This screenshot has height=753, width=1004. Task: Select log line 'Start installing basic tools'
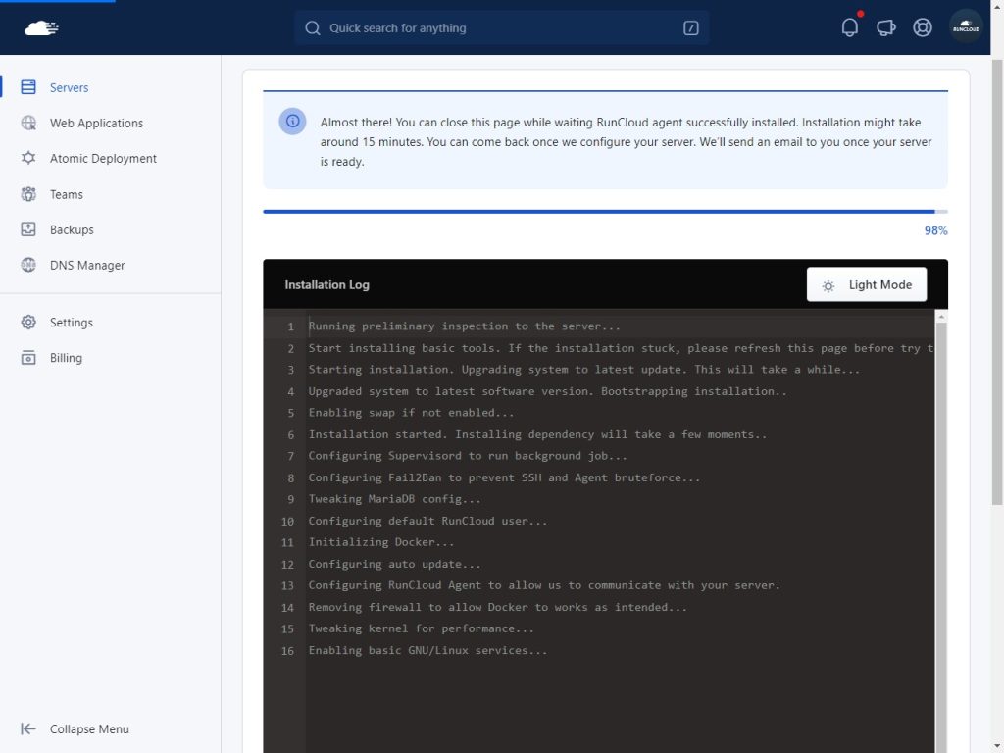coord(621,348)
